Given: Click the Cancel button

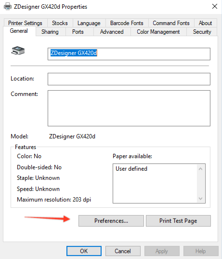Looking at the screenshot, I should (123, 251).
